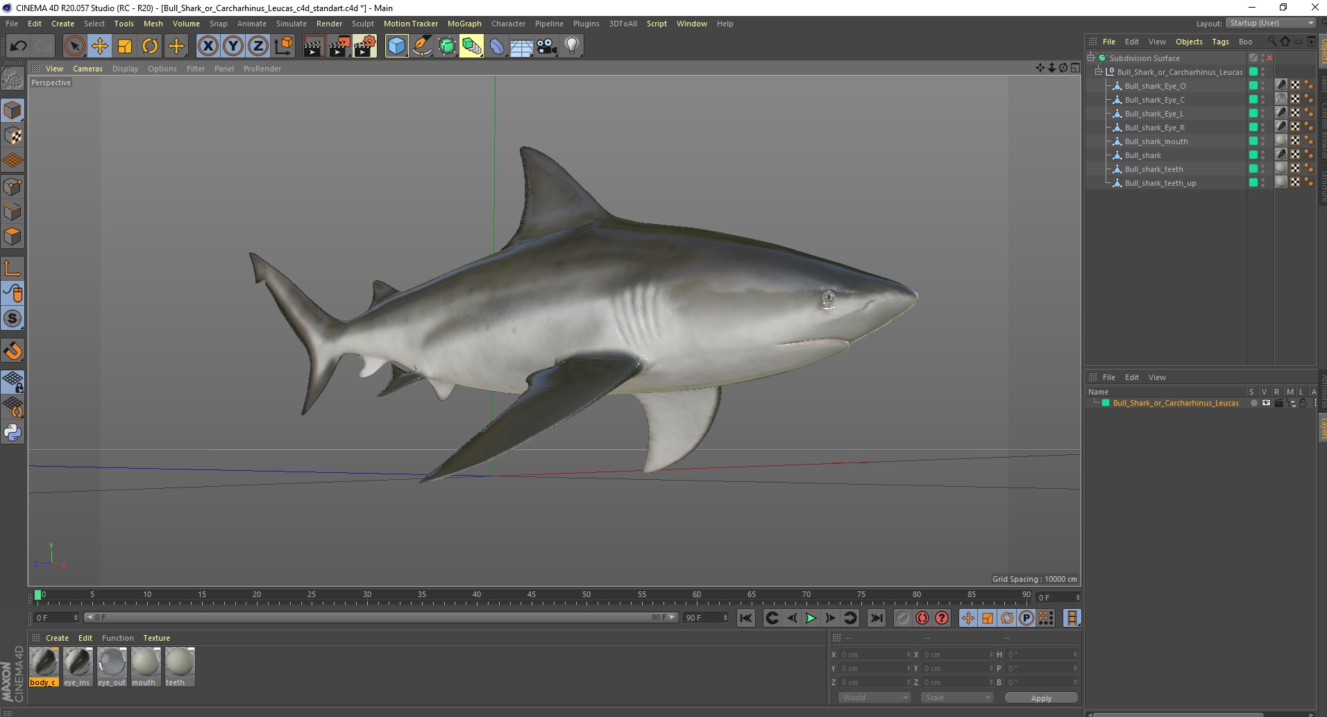Toggle Y-axis lock
The height and width of the screenshot is (717, 1327).
[x=233, y=46]
